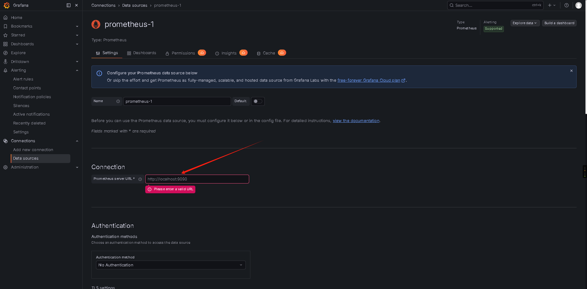Expand the Drilldown section chevron
This screenshot has height=289, width=587.
click(77, 61)
